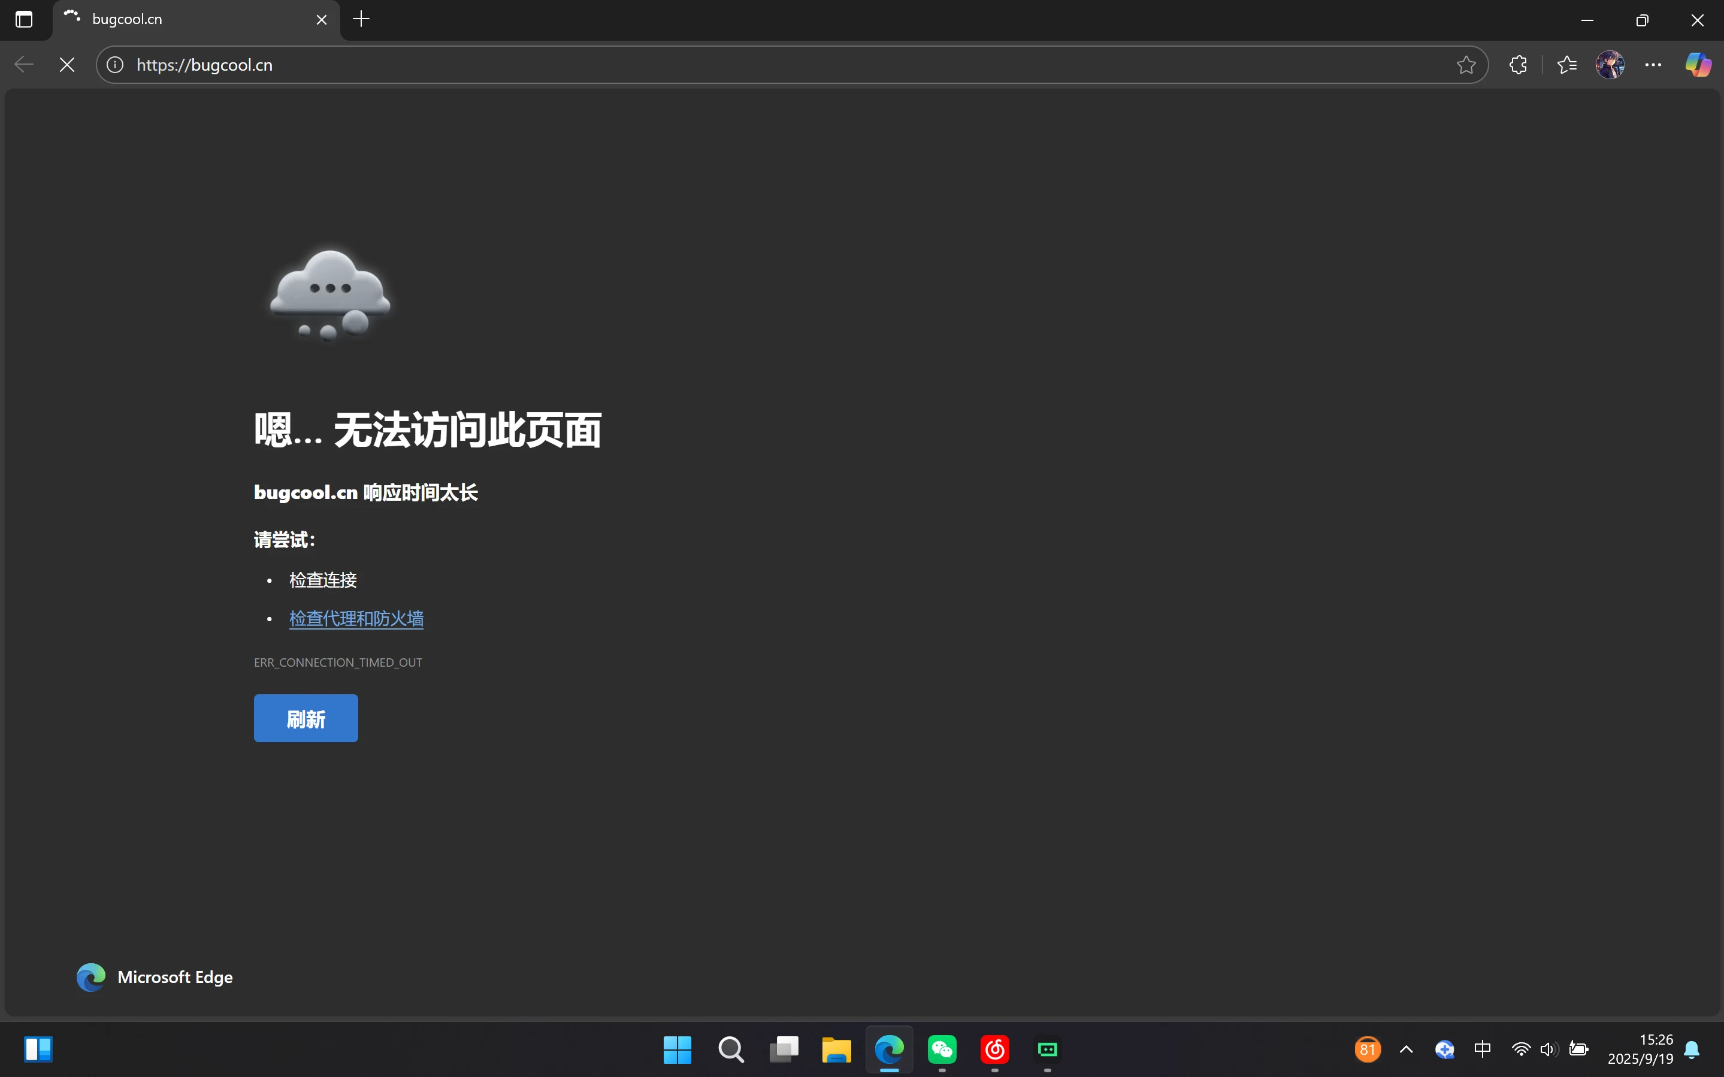
Task: Open the Copilot sidebar icon
Action: [x=1698, y=65]
